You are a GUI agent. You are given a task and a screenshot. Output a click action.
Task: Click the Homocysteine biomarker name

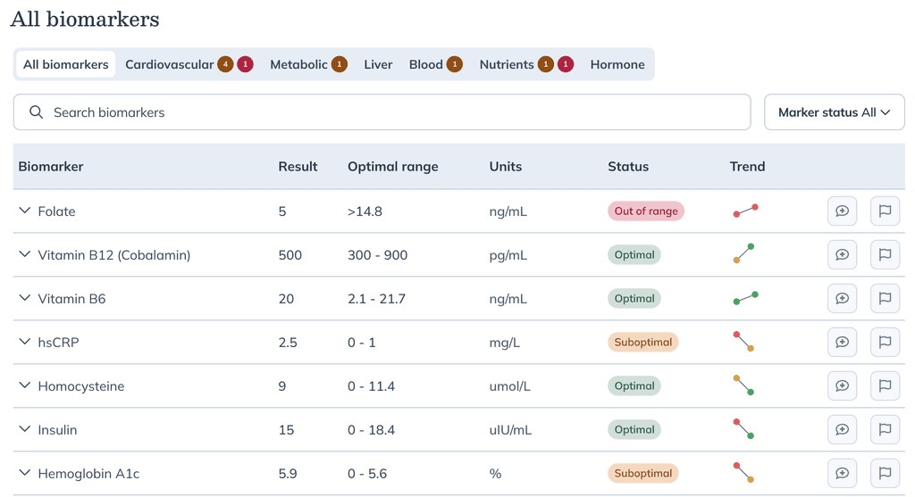click(x=81, y=385)
